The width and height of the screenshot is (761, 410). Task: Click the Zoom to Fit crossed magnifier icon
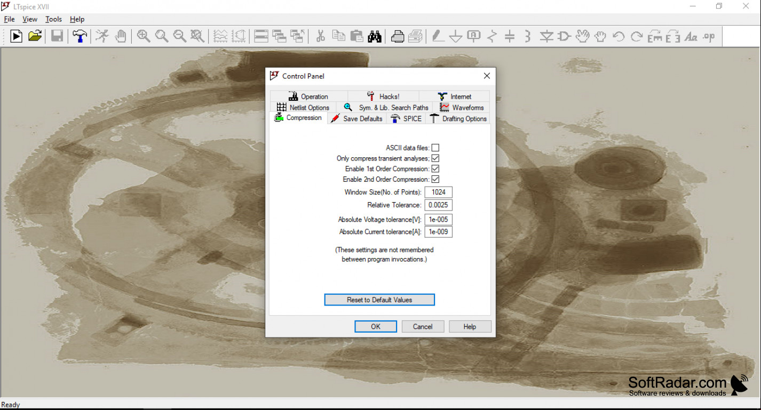click(x=198, y=36)
